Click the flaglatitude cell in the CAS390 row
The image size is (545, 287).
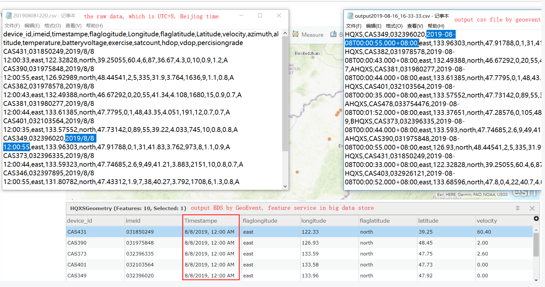[x=388, y=243]
